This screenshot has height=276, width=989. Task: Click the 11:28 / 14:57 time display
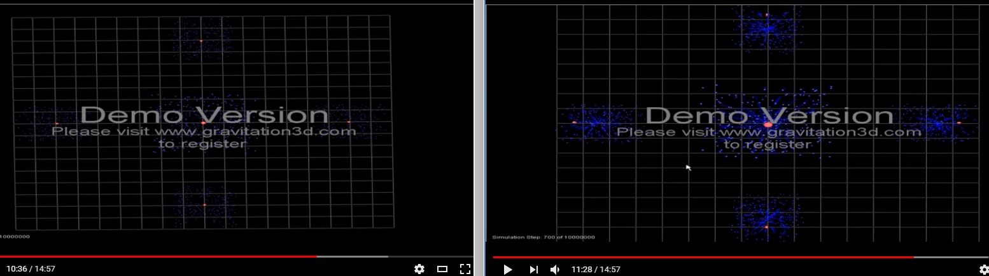tap(596, 270)
